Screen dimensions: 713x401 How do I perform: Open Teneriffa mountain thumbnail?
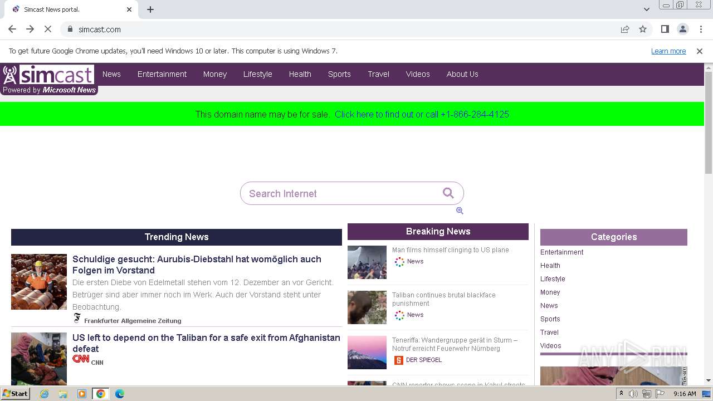click(367, 353)
